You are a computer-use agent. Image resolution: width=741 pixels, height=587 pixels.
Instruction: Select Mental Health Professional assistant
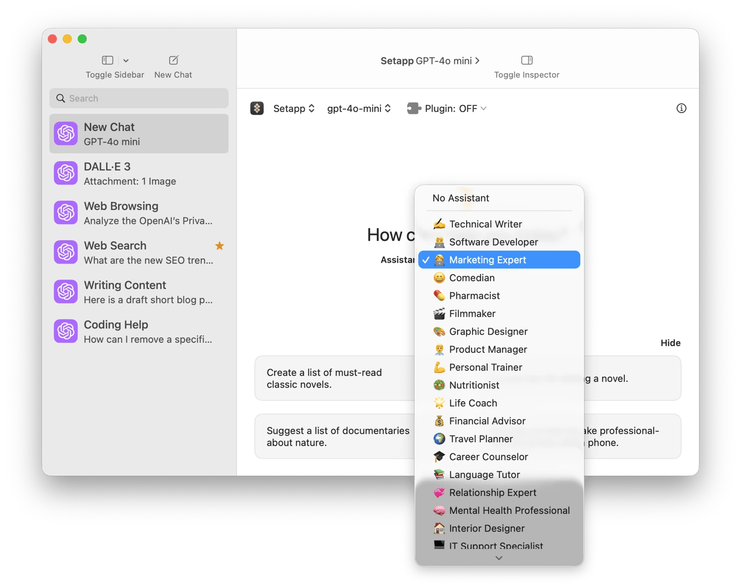coord(499,511)
